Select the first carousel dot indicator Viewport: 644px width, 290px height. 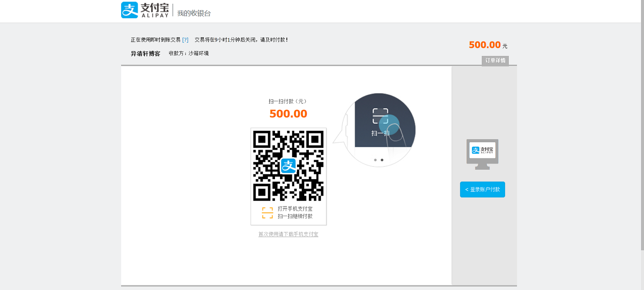(375, 160)
